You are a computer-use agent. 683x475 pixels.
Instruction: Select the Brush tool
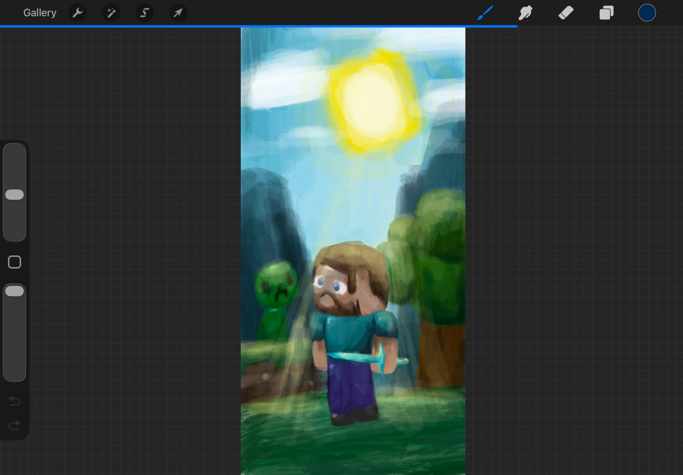tap(485, 13)
